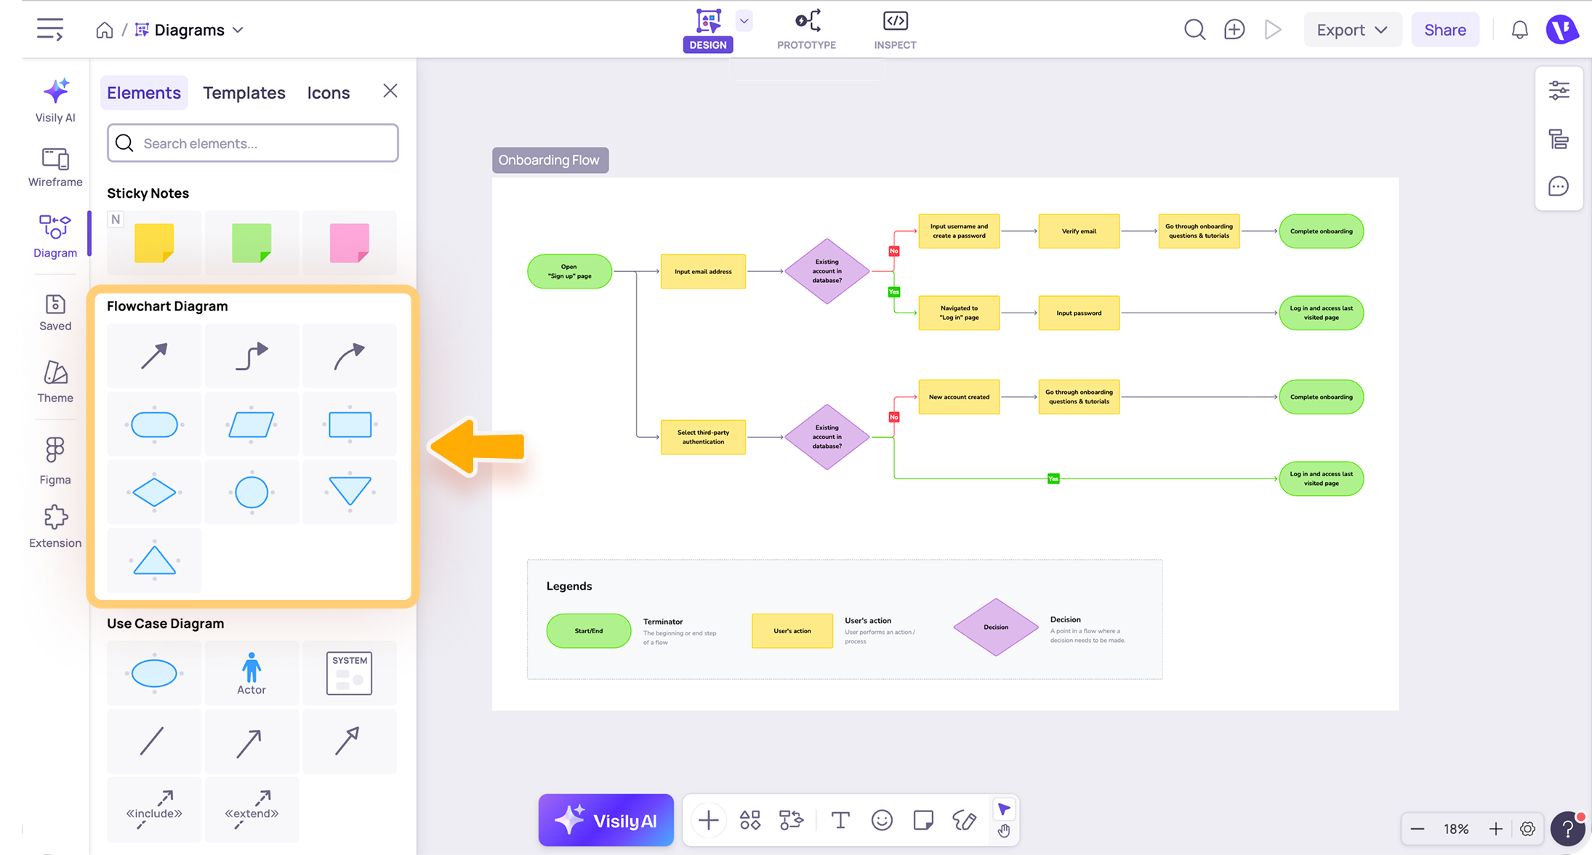The image size is (1592, 855).
Task: Add an inverted triangle shape
Action: (349, 492)
